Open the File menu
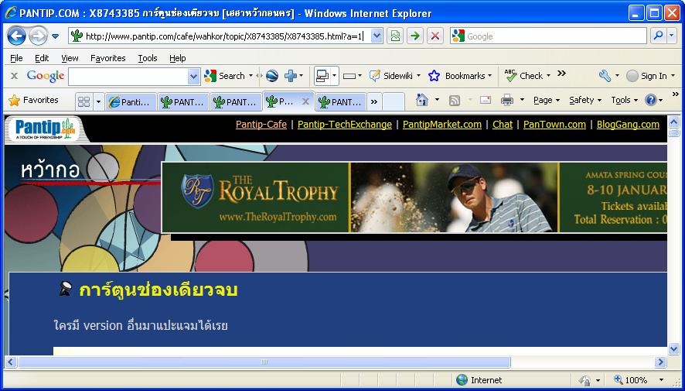Image resolution: width=685 pixels, height=391 pixels. pos(16,58)
